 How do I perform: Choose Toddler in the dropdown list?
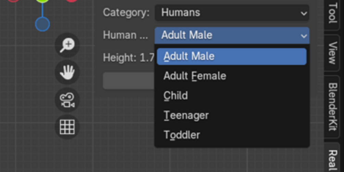[x=182, y=135]
